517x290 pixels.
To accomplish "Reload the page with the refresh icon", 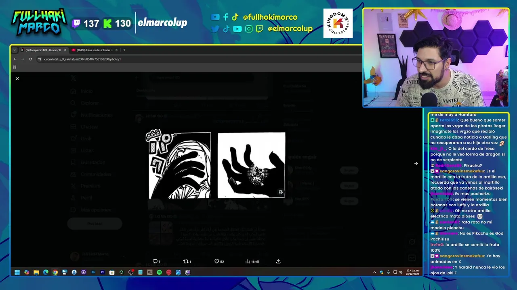I will point(30,59).
